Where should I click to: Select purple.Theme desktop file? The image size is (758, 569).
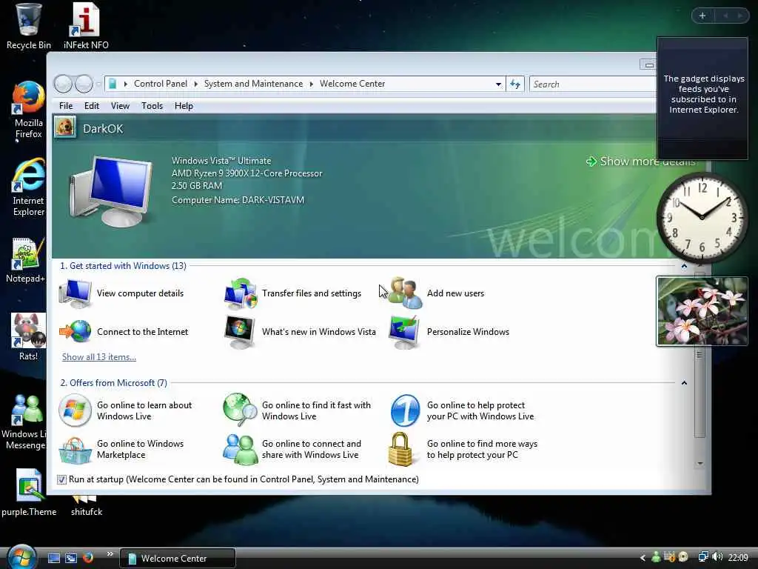coord(29,493)
